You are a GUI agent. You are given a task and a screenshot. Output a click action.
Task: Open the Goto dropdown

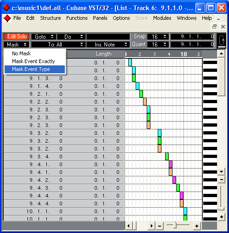tap(44, 37)
